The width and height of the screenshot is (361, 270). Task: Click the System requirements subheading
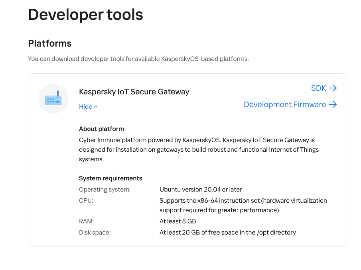tap(110, 178)
